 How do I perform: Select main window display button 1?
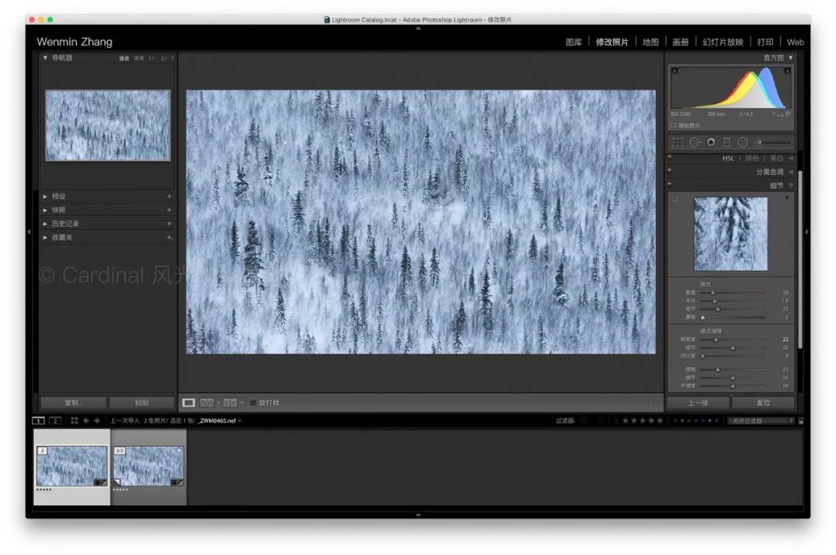click(39, 420)
